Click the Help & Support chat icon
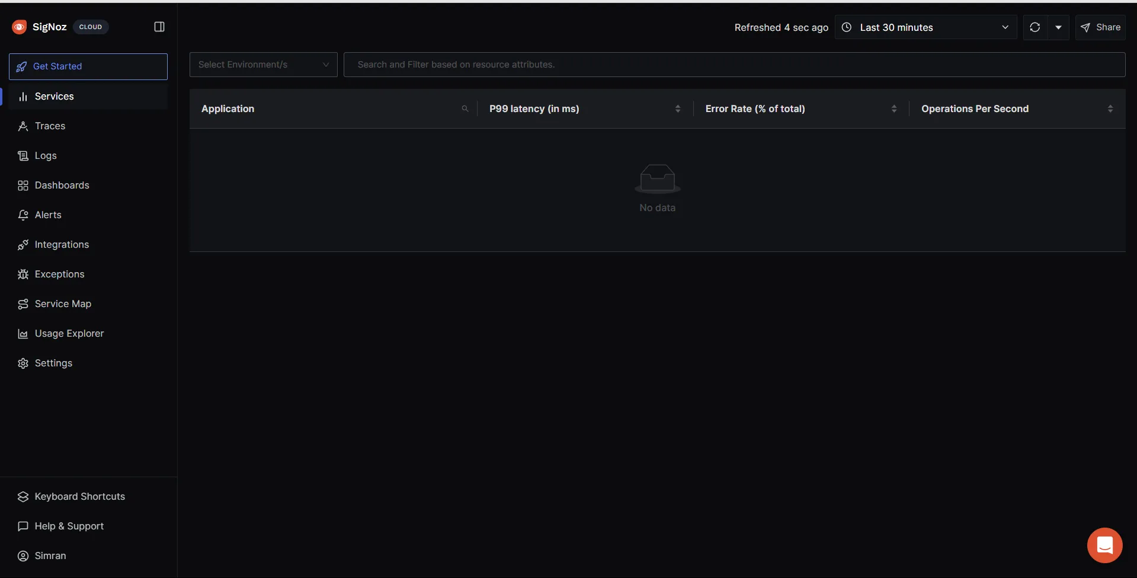Screen dimensions: 1137x578 tap(23, 526)
